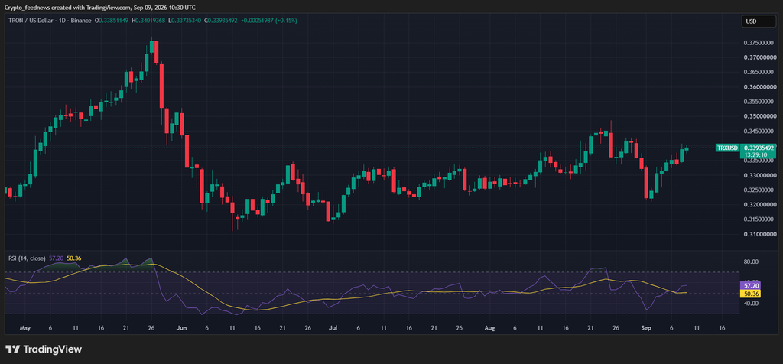This screenshot has width=783, height=364.
Task: Click the Sep label on the time axis
Action: 647,329
